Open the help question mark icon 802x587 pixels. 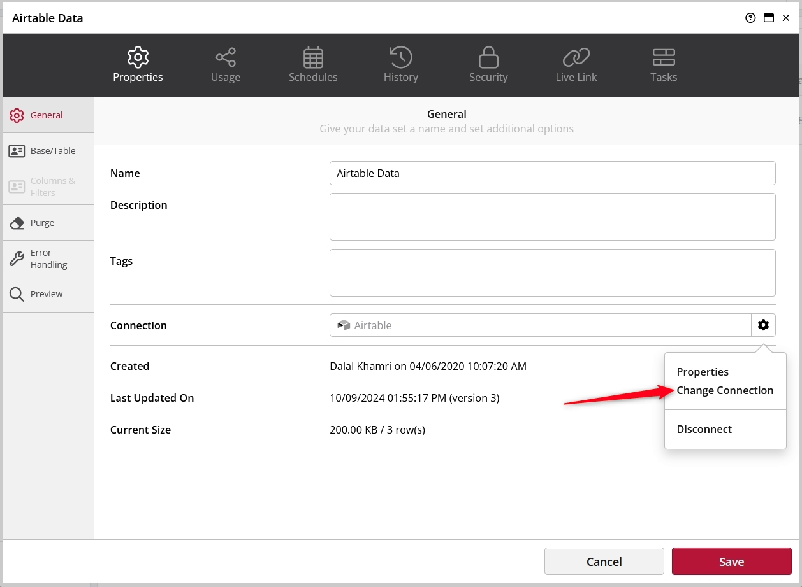[x=750, y=18]
